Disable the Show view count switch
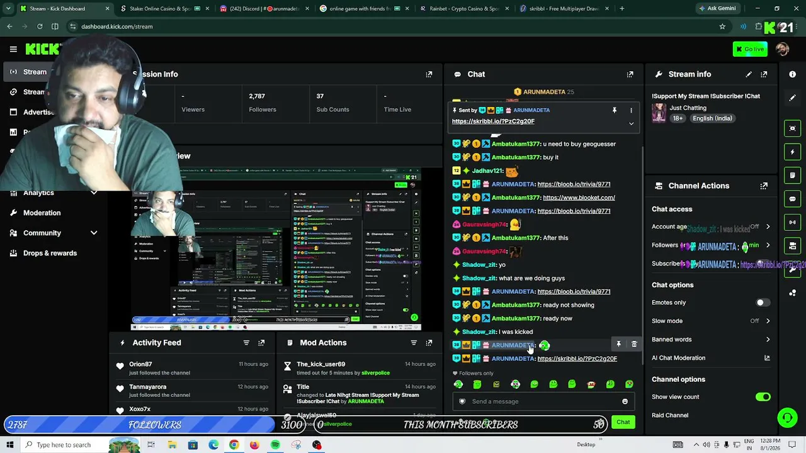Viewport: 806px width, 453px height. coord(763,397)
